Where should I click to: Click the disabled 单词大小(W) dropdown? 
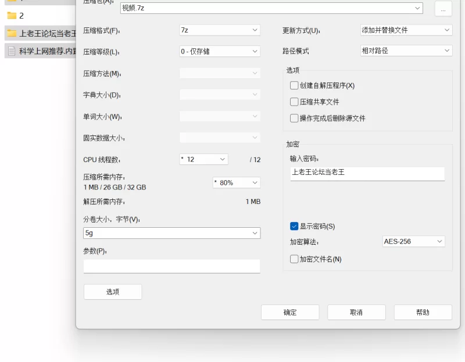tap(220, 116)
